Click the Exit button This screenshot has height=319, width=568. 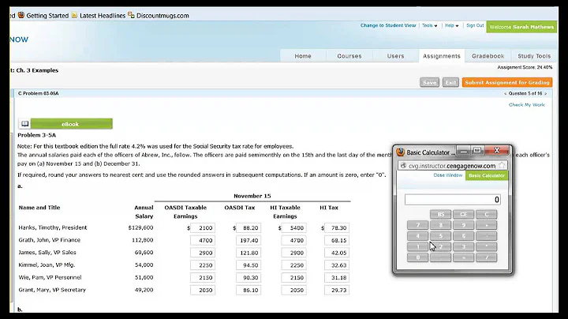tap(450, 83)
